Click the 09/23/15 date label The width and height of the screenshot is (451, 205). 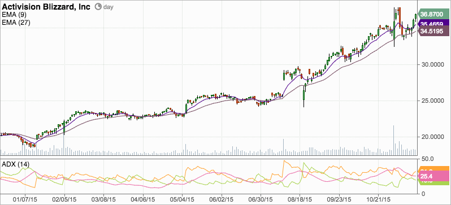tap(339, 199)
